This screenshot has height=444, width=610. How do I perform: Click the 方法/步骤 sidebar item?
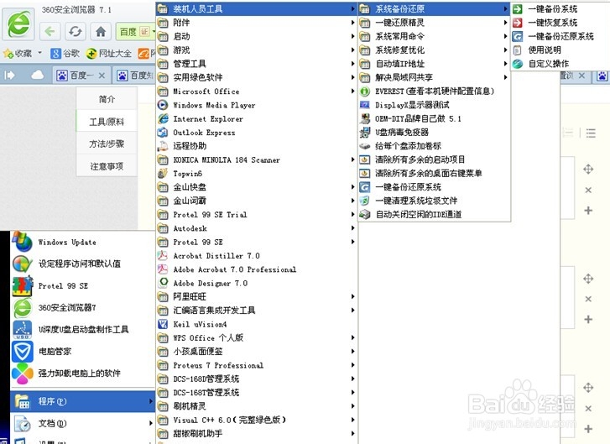click(107, 144)
